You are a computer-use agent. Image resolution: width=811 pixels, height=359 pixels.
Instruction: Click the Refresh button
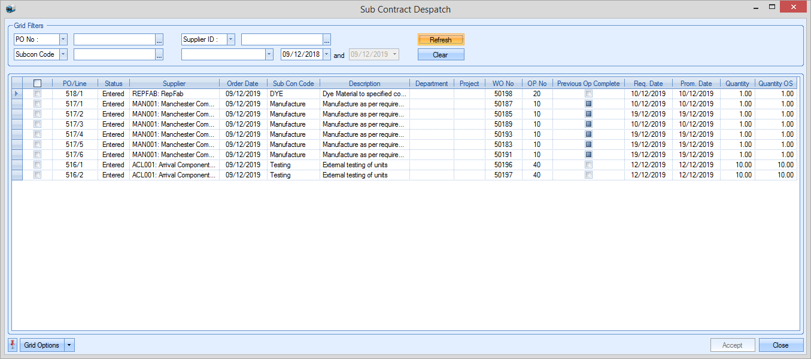pyautogui.click(x=441, y=40)
